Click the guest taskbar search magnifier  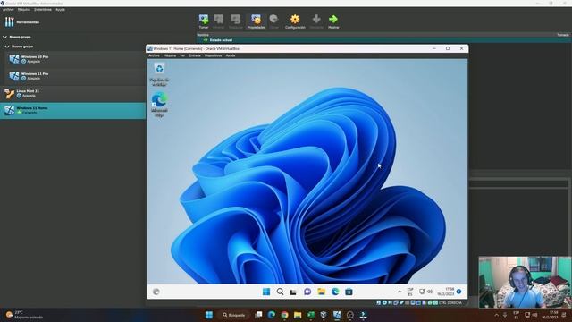(x=280, y=292)
